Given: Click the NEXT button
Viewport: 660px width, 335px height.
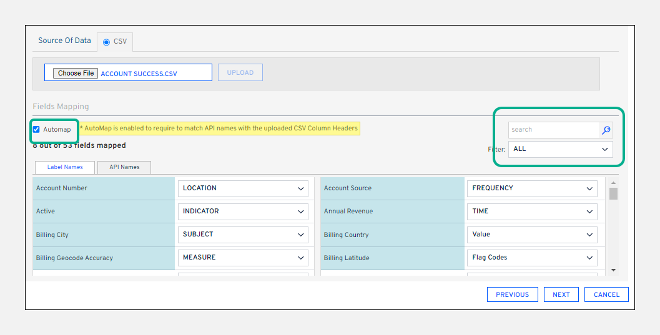Looking at the screenshot, I should point(561,294).
